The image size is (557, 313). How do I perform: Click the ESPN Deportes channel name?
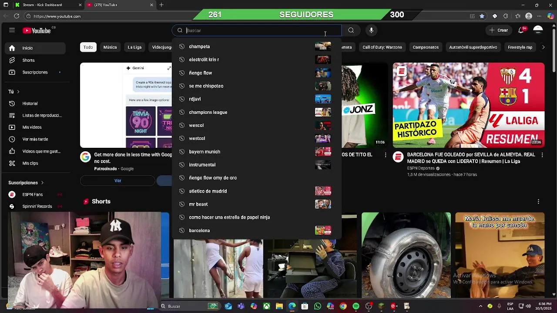pyautogui.click(x=421, y=168)
